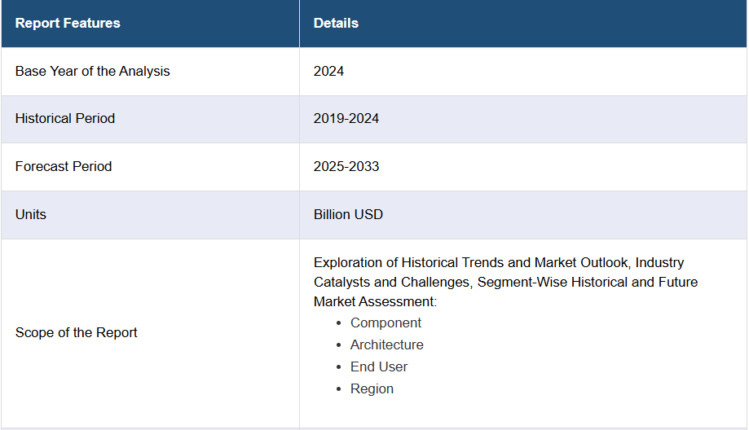Select the Historical Period row label
This screenshot has height=430, width=749.
click(x=65, y=118)
